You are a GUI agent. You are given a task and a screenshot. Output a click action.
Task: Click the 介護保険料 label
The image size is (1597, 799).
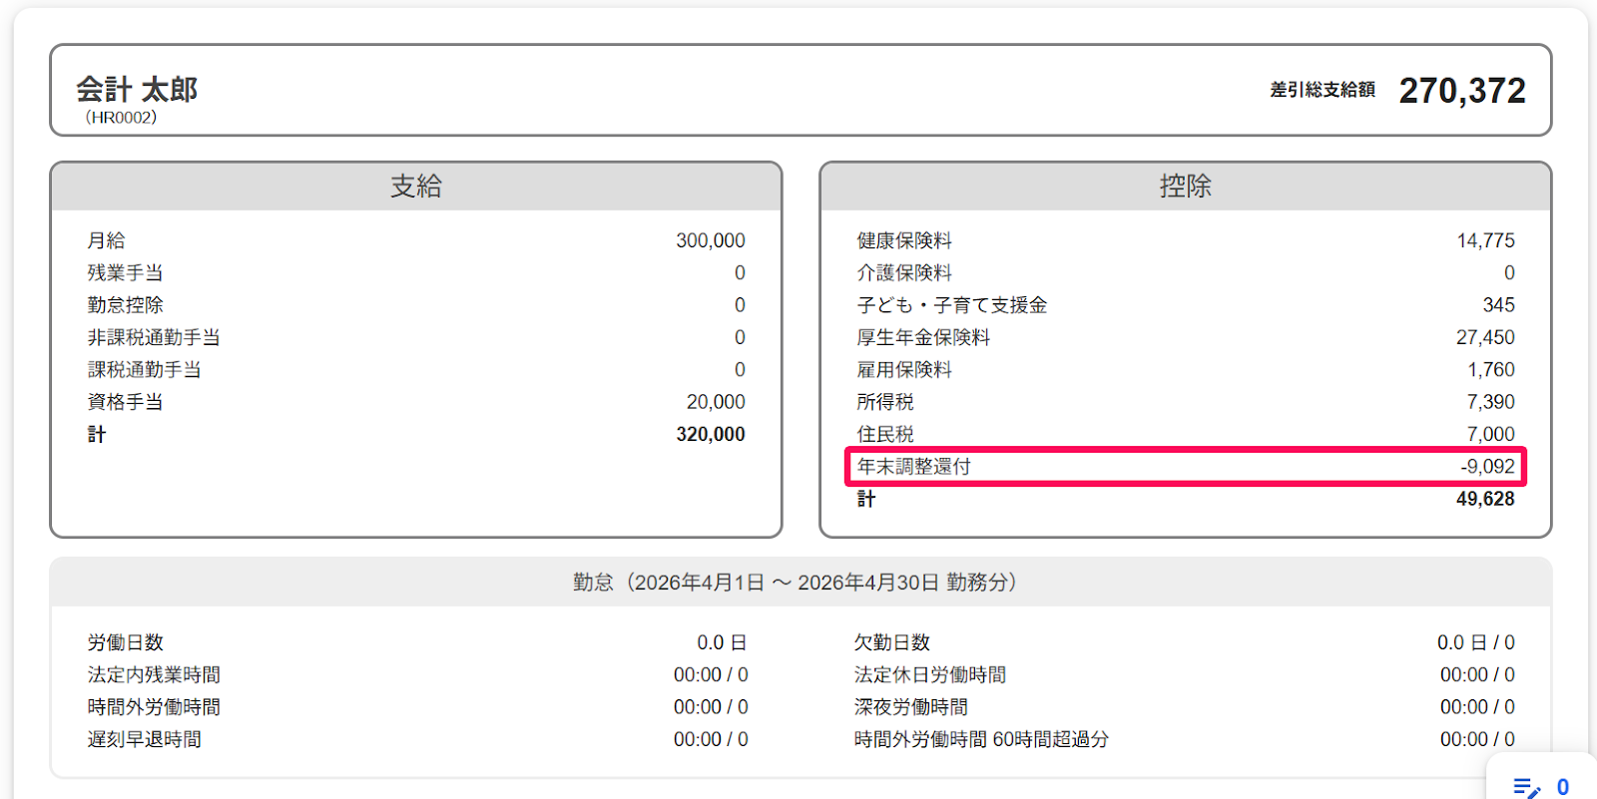[904, 272]
